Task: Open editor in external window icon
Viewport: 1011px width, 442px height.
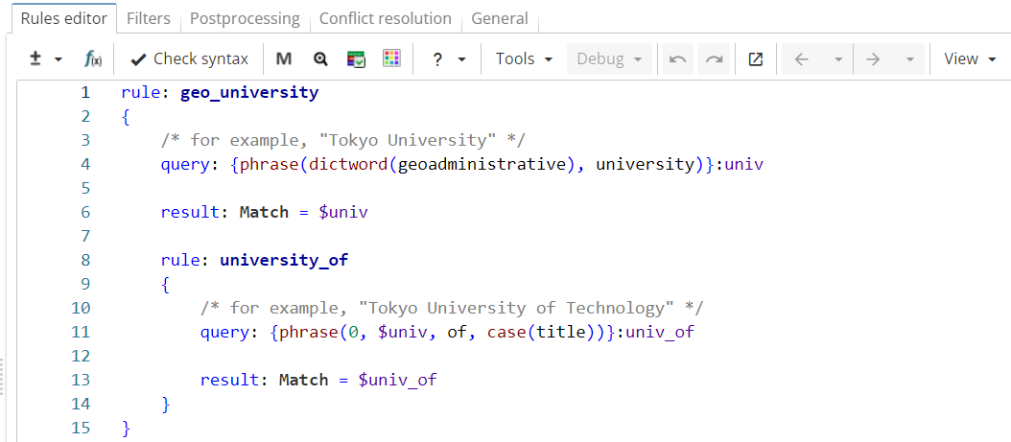Action: click(x=756, y=59)
